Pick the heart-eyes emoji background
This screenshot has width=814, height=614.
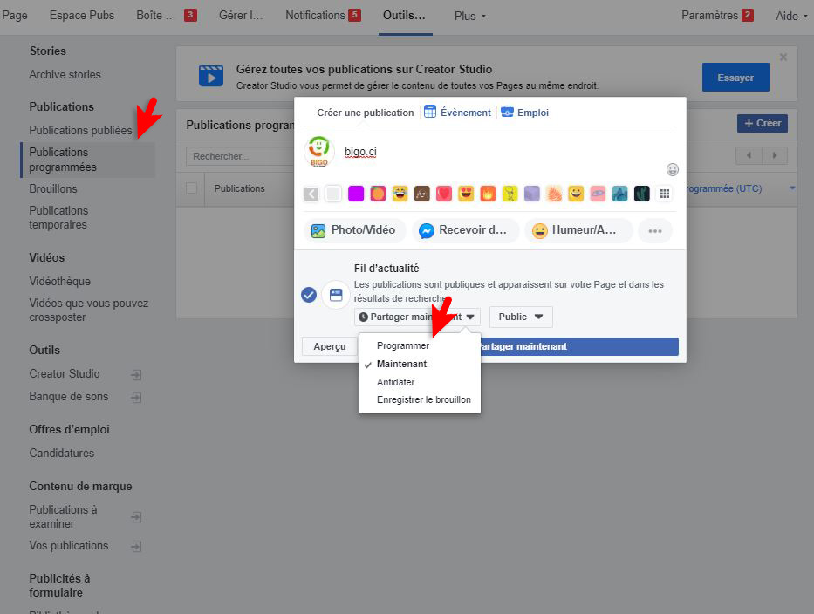[466, 194]
